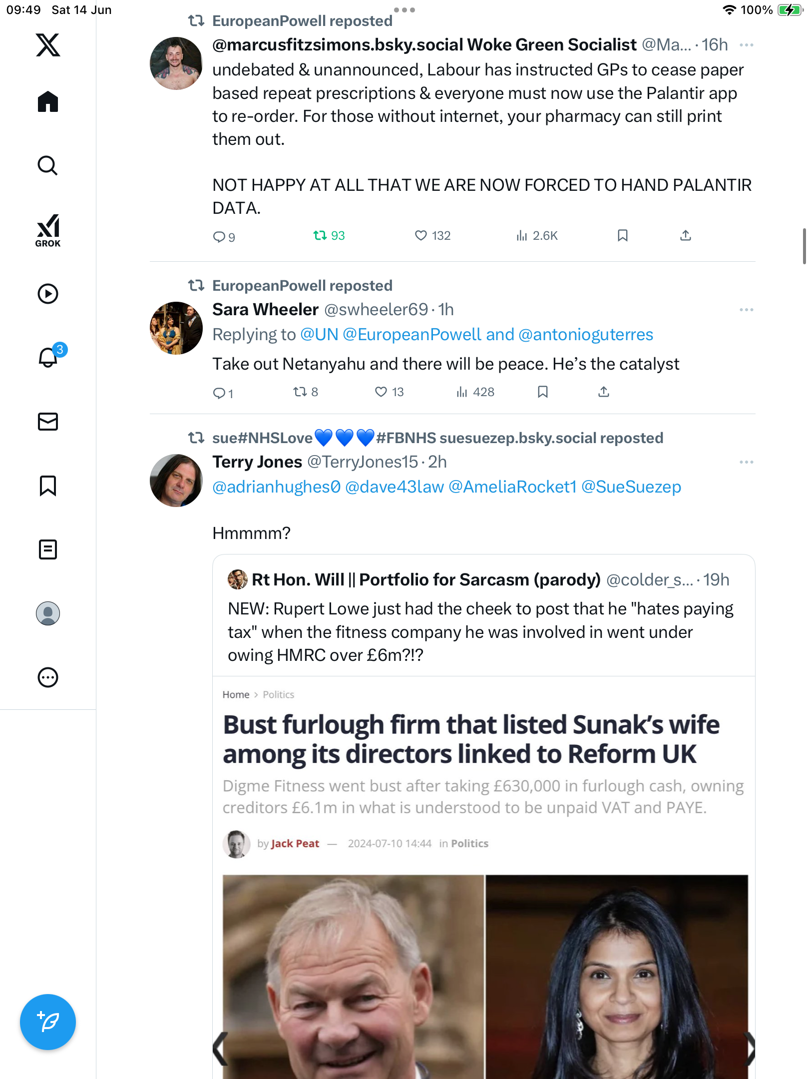Open Messages envelope in sidebar

click(x=48, y=422)
